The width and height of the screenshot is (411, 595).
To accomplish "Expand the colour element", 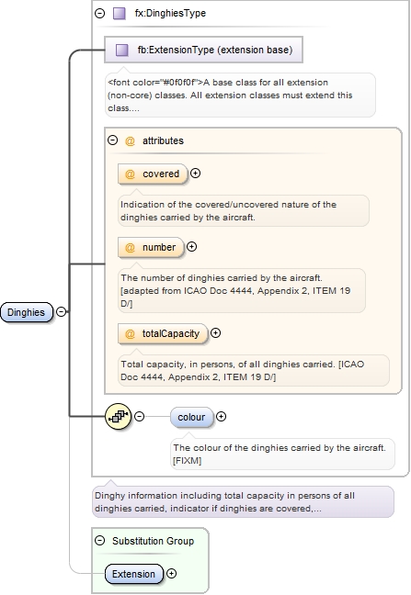I will click(221, 416).
